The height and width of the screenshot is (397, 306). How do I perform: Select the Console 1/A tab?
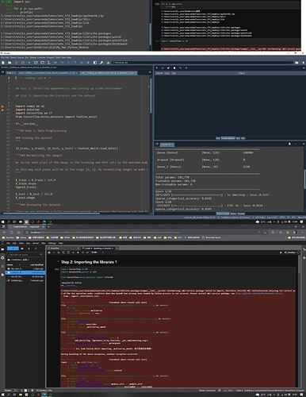tap(167, 145)
